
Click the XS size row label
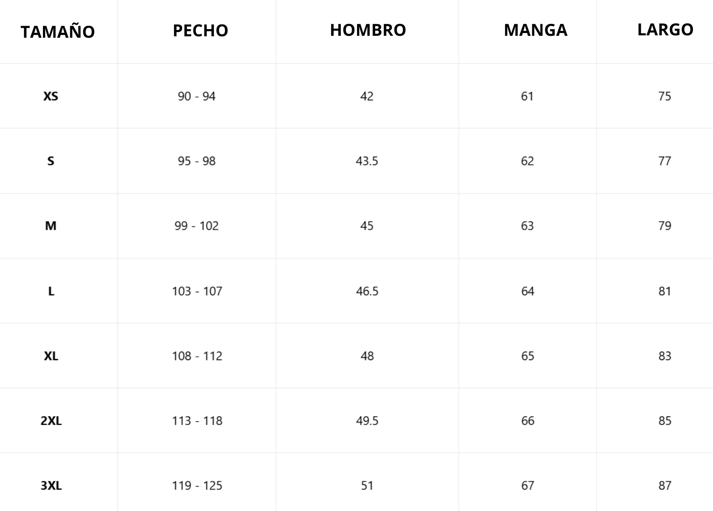click(51, 96)
